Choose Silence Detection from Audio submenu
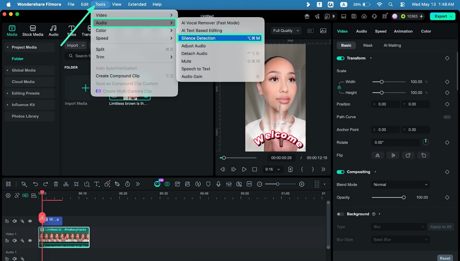Image resolution: width=460 pixels, height=261 pixels. (x=220, y=38)
